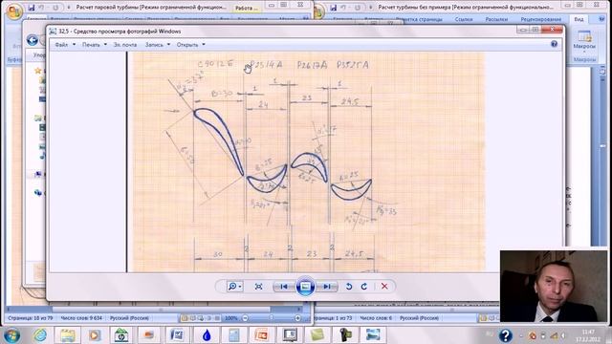Open Internet Explorer from taskbar
Viewport: 612px width, 344px height.
click(x=40, y=335)
